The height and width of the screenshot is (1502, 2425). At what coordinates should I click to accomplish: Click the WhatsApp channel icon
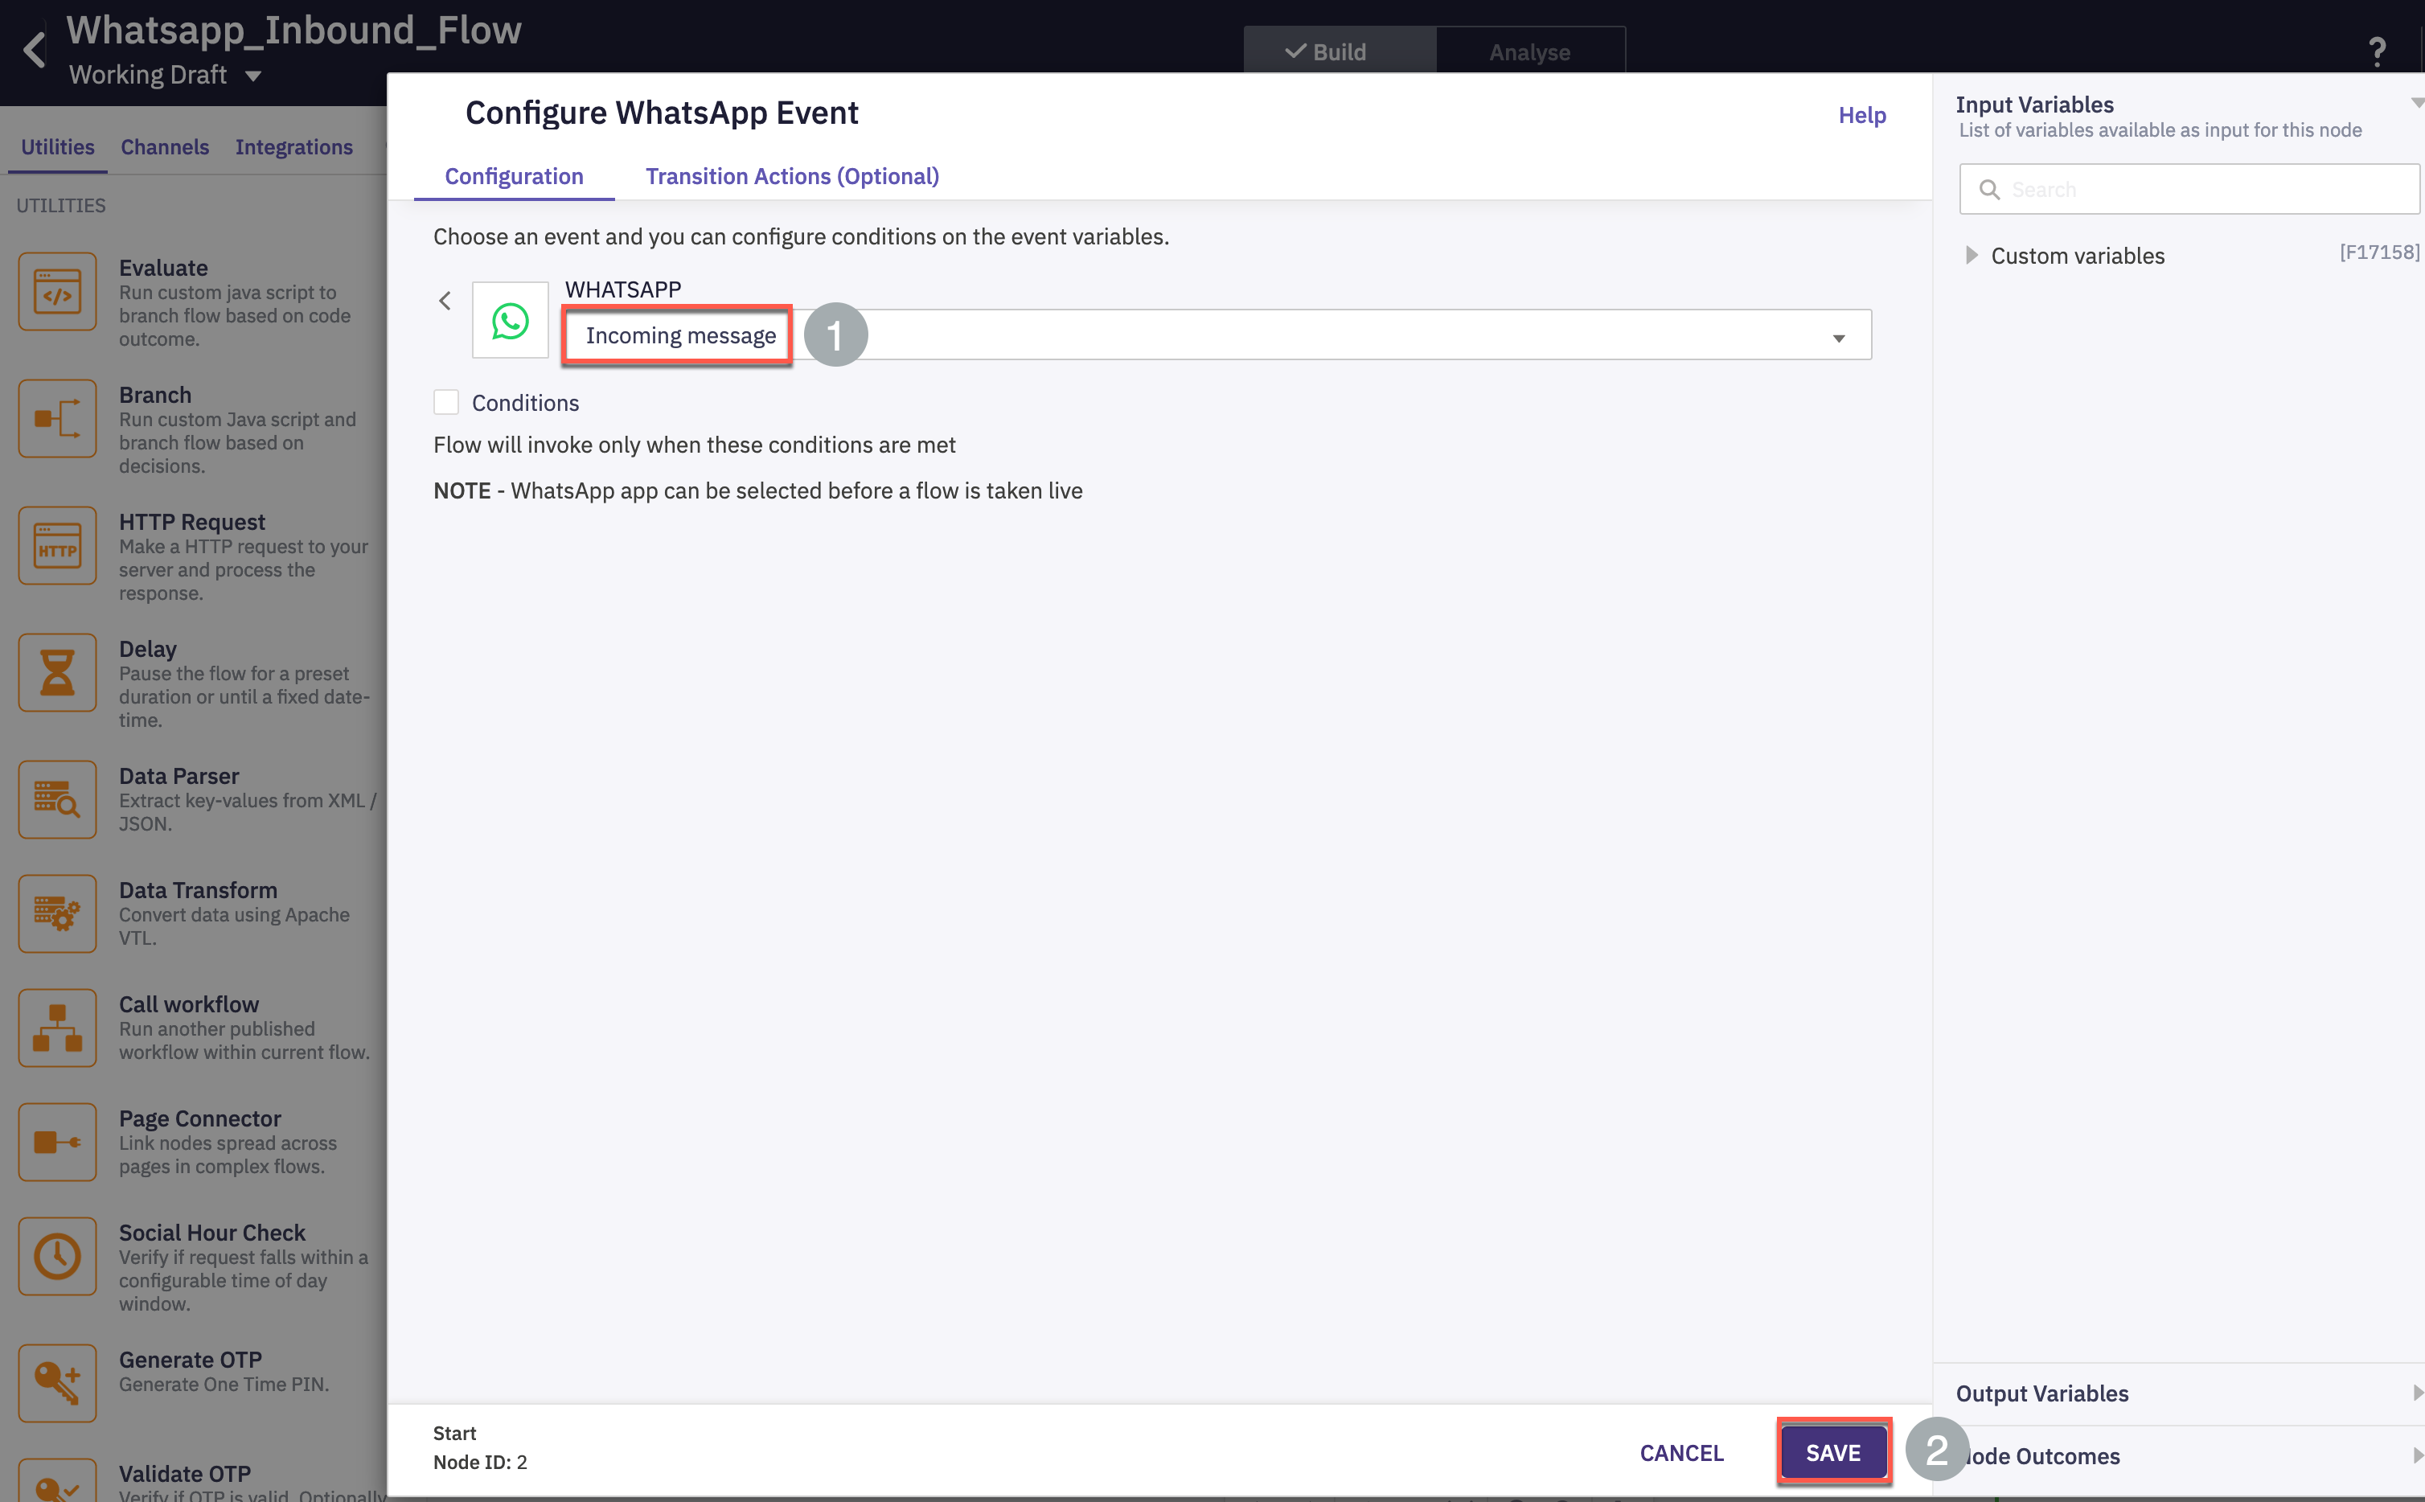click(513, 321)
